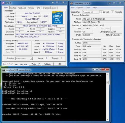Click the Pass 1 result line 105.32 fps
Screen dimensions: 125x123
click(x=32, y=105)
